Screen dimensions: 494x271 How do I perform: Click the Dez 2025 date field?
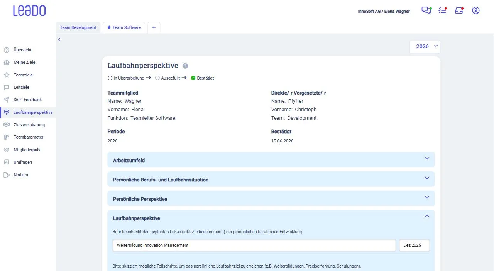coord(414,246)
